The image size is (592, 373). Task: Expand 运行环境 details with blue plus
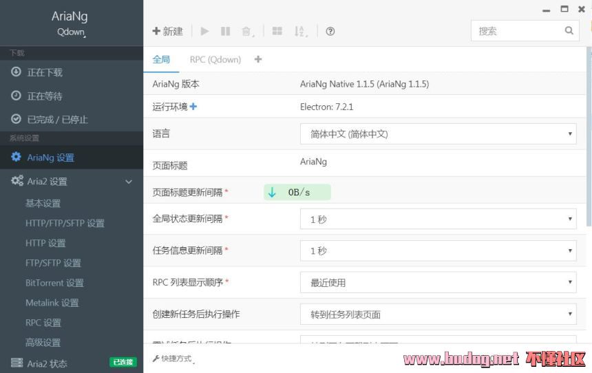(193, 107)
